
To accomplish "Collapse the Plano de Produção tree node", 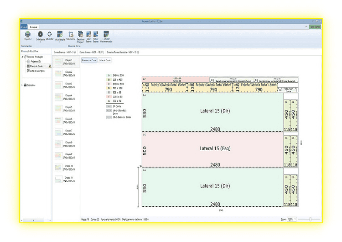I will click(22, 57).
